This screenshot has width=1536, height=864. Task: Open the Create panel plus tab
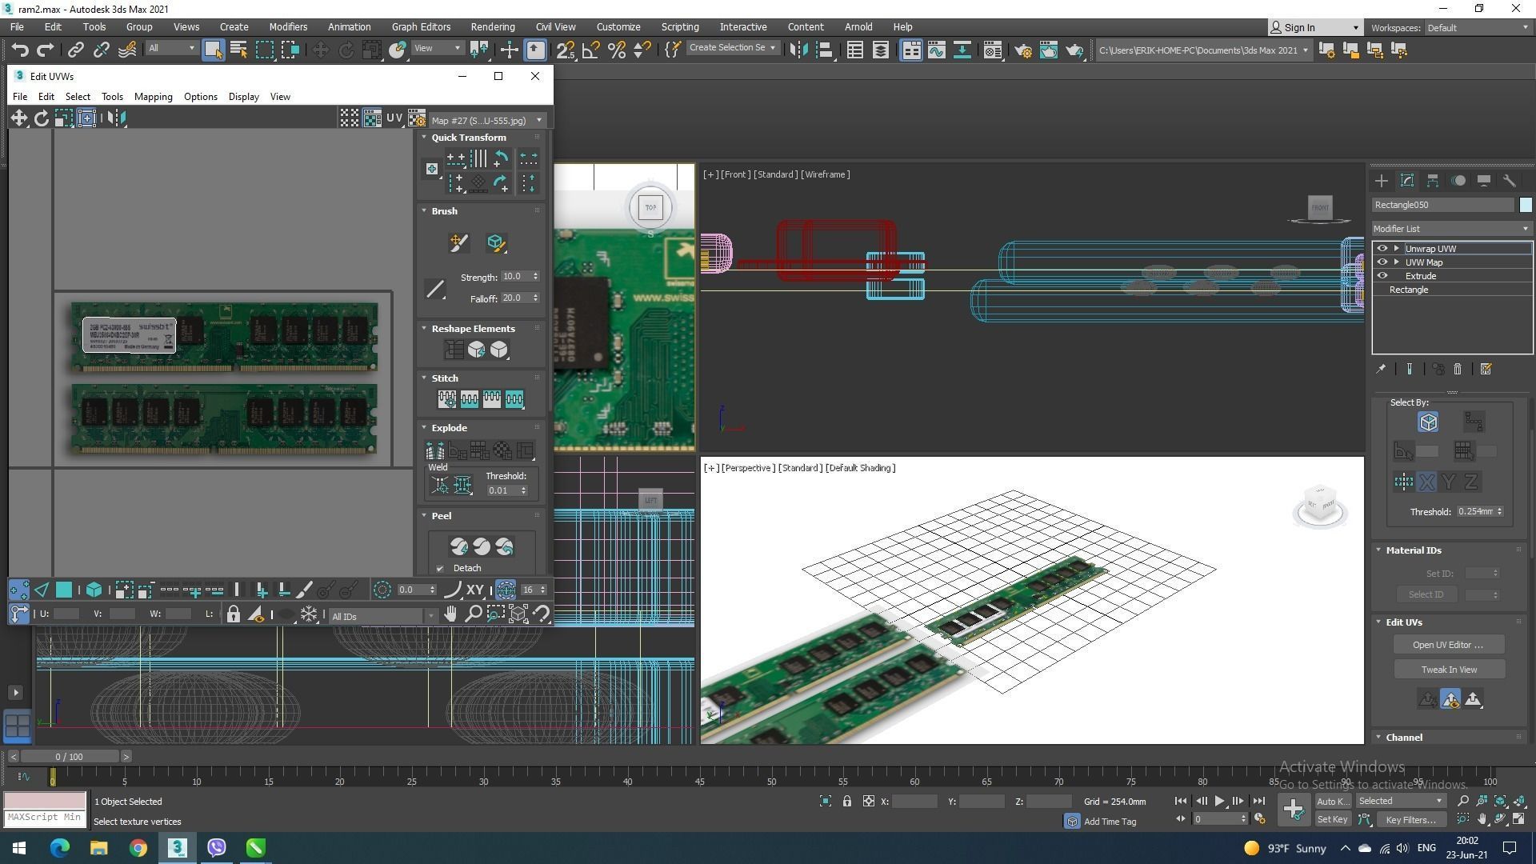point(1382,181)
